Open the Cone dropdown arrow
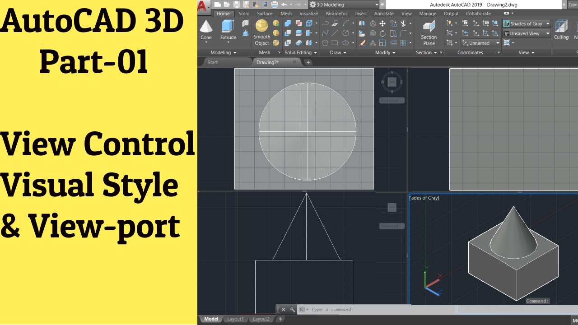578x325 pixels. [206, 42]
